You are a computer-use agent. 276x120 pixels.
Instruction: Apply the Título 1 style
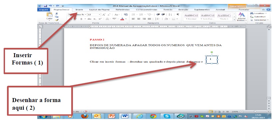pyautogui.click(x=224, y=17)
